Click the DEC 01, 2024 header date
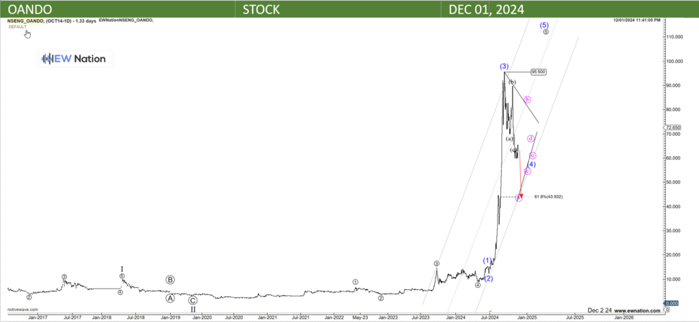The width and height of the screenshot is (699, 322). tap(486, 10)
